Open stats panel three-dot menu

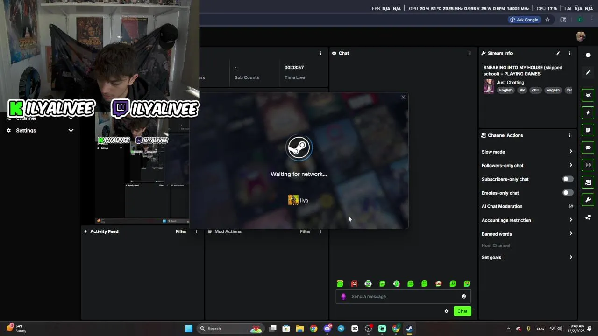tap(320, 53)
